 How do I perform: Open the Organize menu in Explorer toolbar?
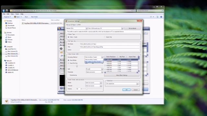pos(7,17)
